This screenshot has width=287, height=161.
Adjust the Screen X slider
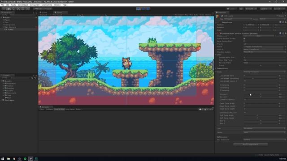[261, 94]
